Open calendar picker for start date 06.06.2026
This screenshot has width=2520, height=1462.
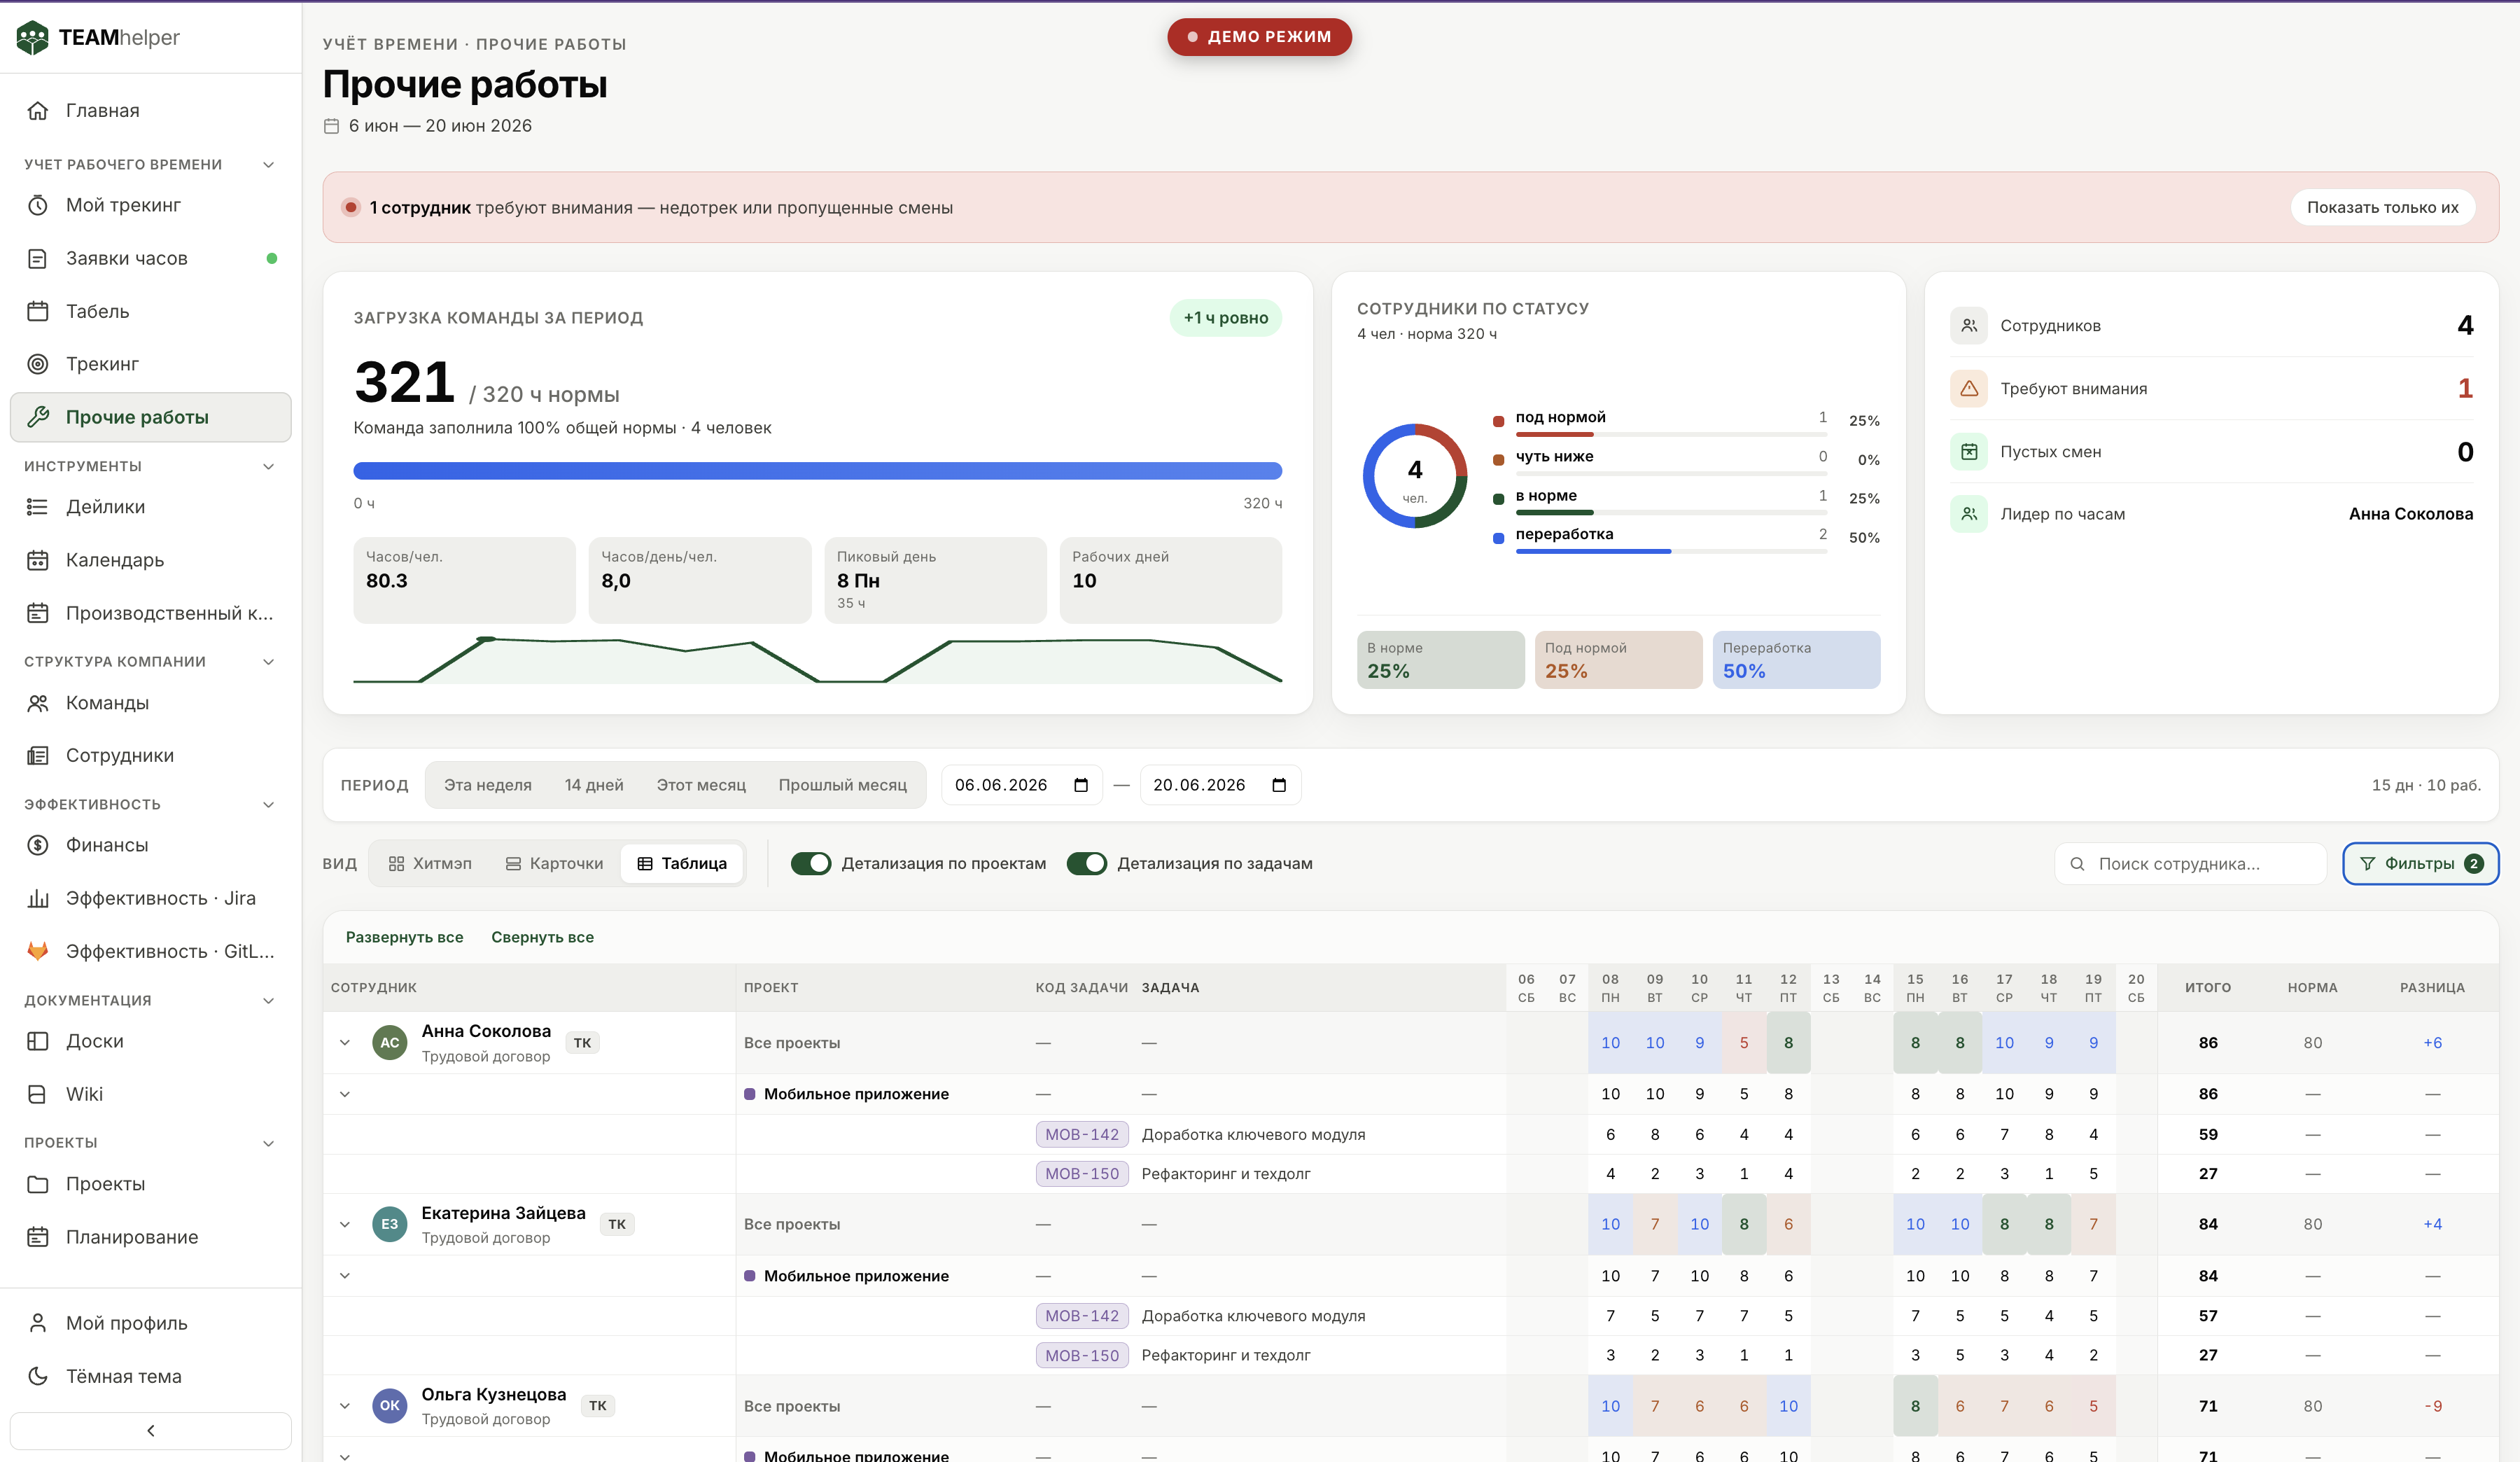(1080, 785)
